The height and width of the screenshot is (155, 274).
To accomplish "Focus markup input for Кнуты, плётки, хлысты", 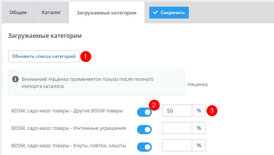I will [x=177, y=145].
